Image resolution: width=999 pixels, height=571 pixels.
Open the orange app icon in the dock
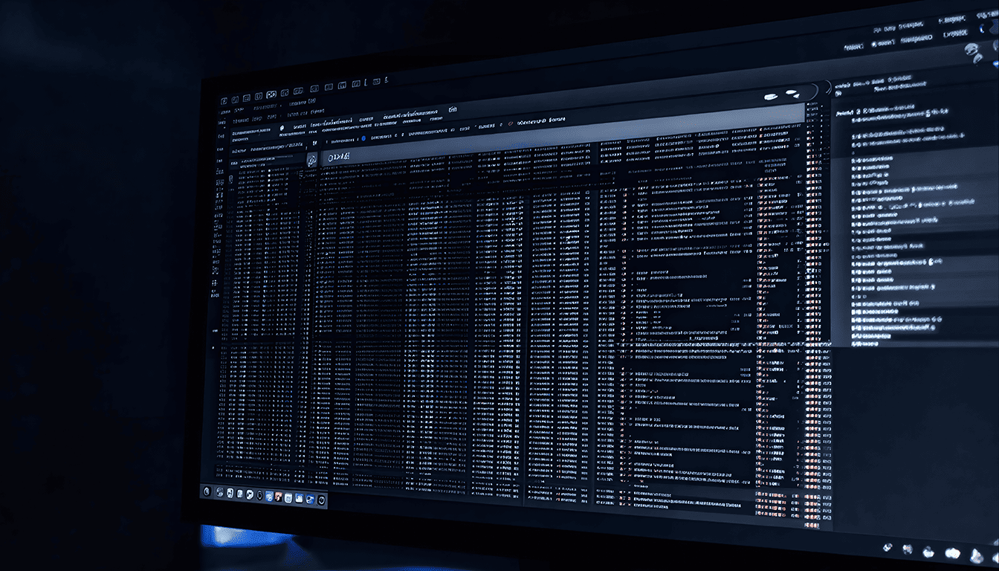point(277,496)
